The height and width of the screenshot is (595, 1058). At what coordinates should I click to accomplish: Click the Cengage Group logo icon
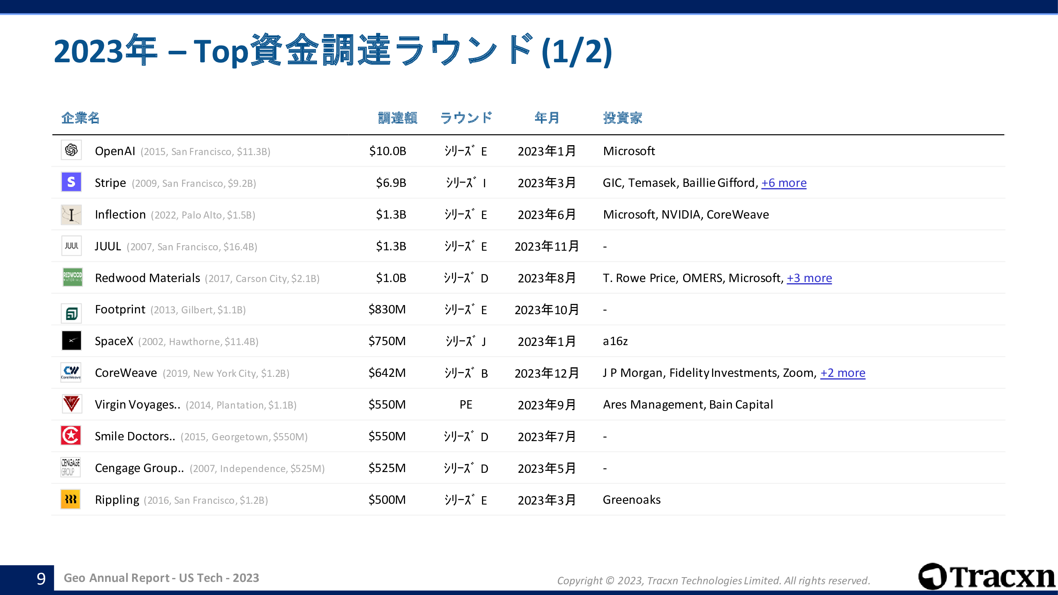click(70, 467)
